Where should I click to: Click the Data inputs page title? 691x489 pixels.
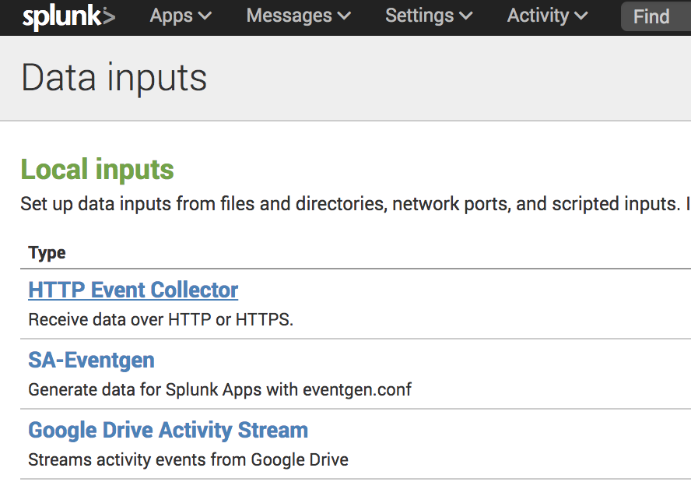[114, 78]
